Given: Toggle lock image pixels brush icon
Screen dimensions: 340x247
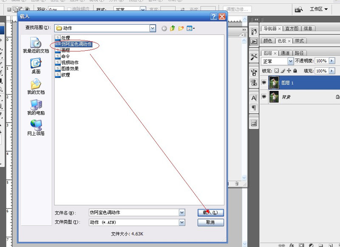Looking at the screenshot, I should click(x=283, y=71).
